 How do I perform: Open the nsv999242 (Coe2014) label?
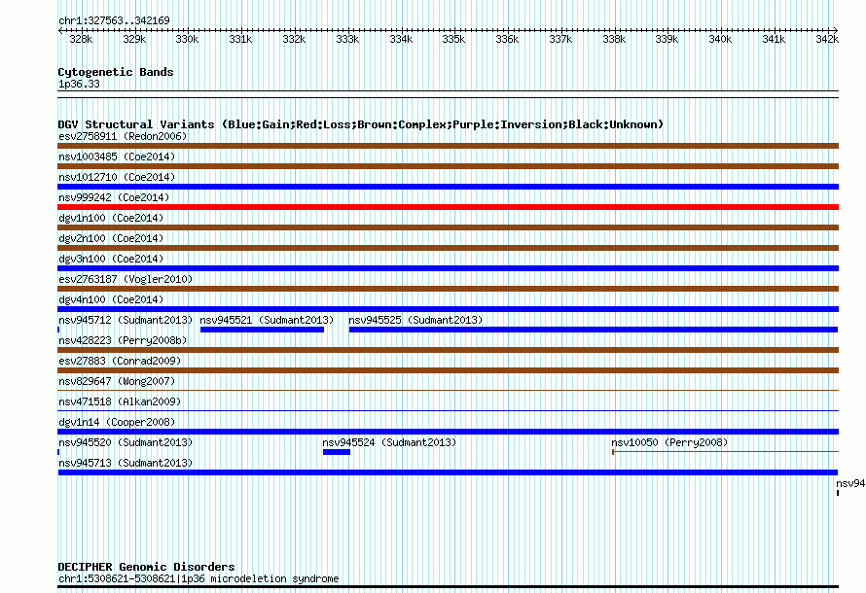click(x=114, y=197)
